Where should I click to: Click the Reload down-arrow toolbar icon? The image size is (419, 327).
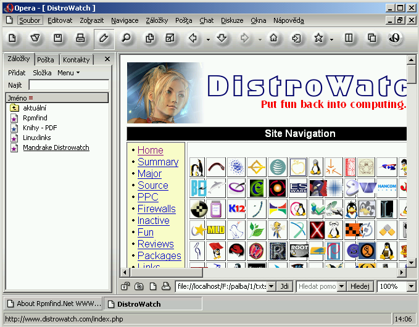222,38
